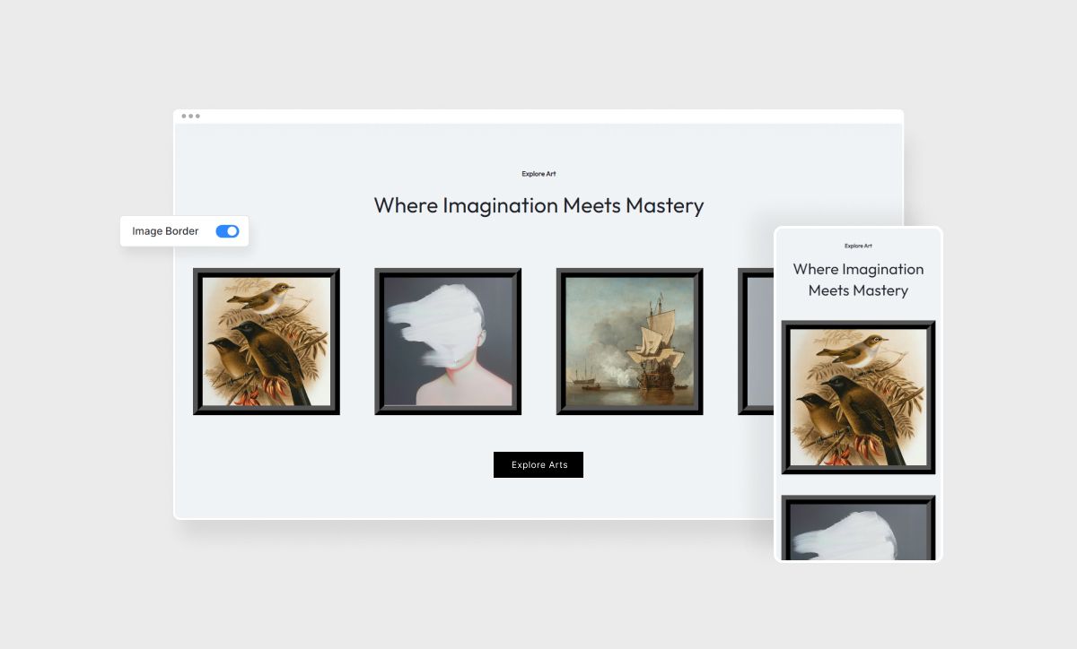The height and width of the screenshot is (649, 1077).
Task: Open the bird painting in mobile preview
Action: point(858,397)
